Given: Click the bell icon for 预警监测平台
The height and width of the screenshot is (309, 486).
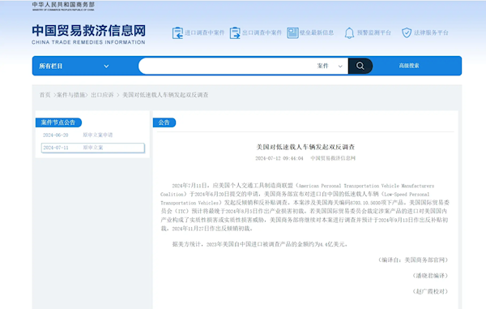Looking at the screenshot, I should (349, 33).
